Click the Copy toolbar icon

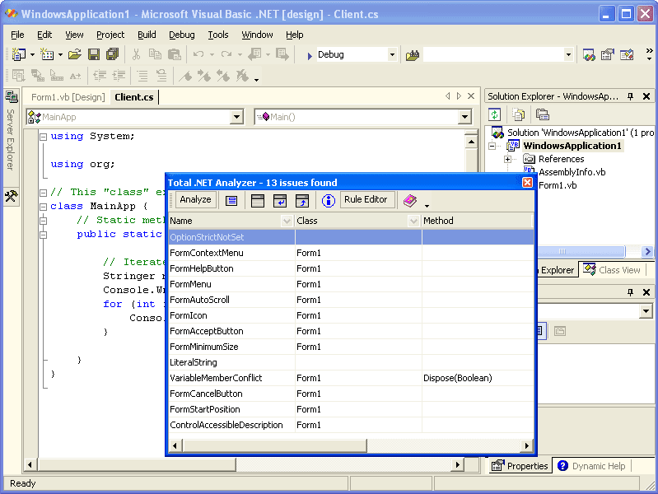point(156,54)
